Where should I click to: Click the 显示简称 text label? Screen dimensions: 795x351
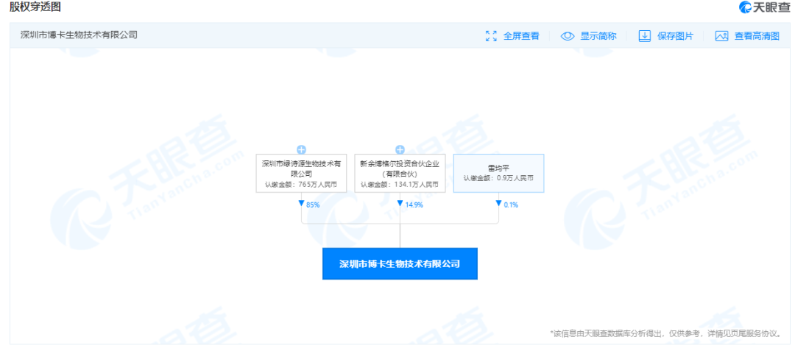click(x=598, y=35)
